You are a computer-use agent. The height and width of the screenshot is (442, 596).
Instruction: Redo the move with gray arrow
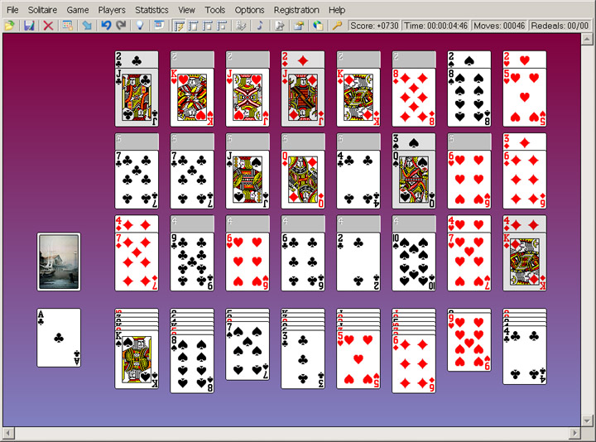121,26
